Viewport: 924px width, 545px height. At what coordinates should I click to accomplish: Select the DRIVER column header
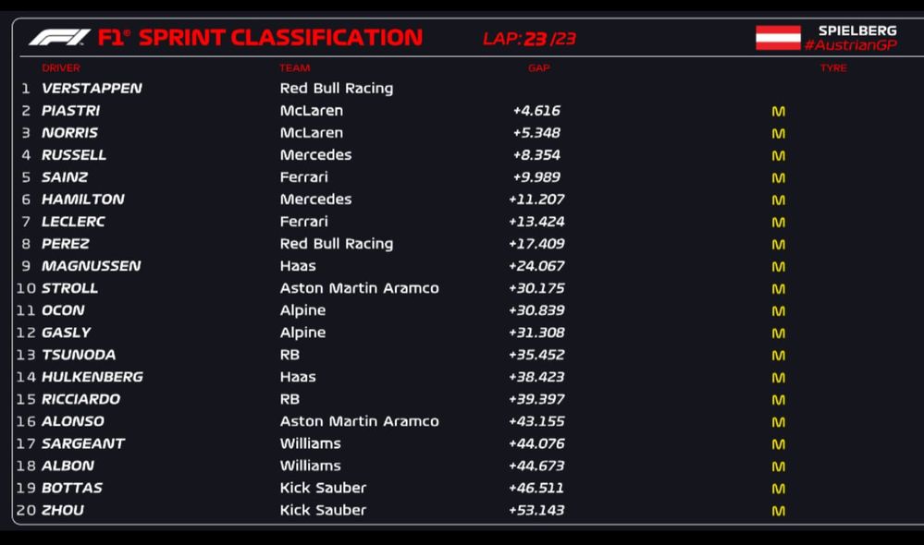[61, 68]
